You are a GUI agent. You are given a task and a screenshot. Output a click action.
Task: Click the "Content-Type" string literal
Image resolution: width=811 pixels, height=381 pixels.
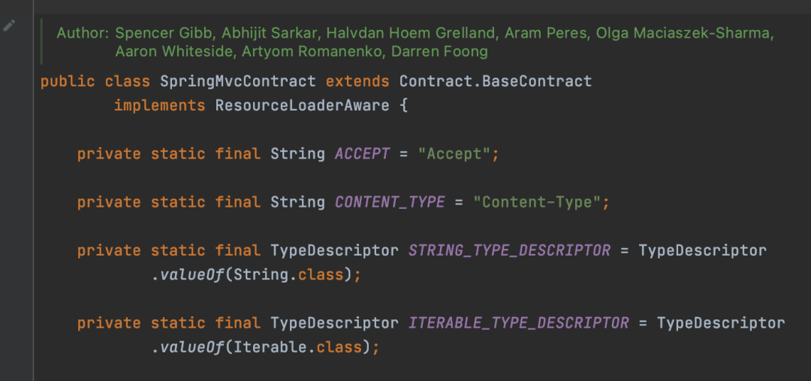(x=537, y=202)
